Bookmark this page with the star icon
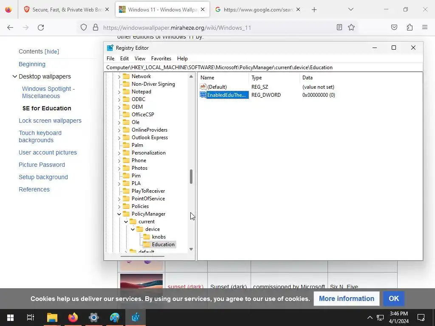 tap(351, 27)
